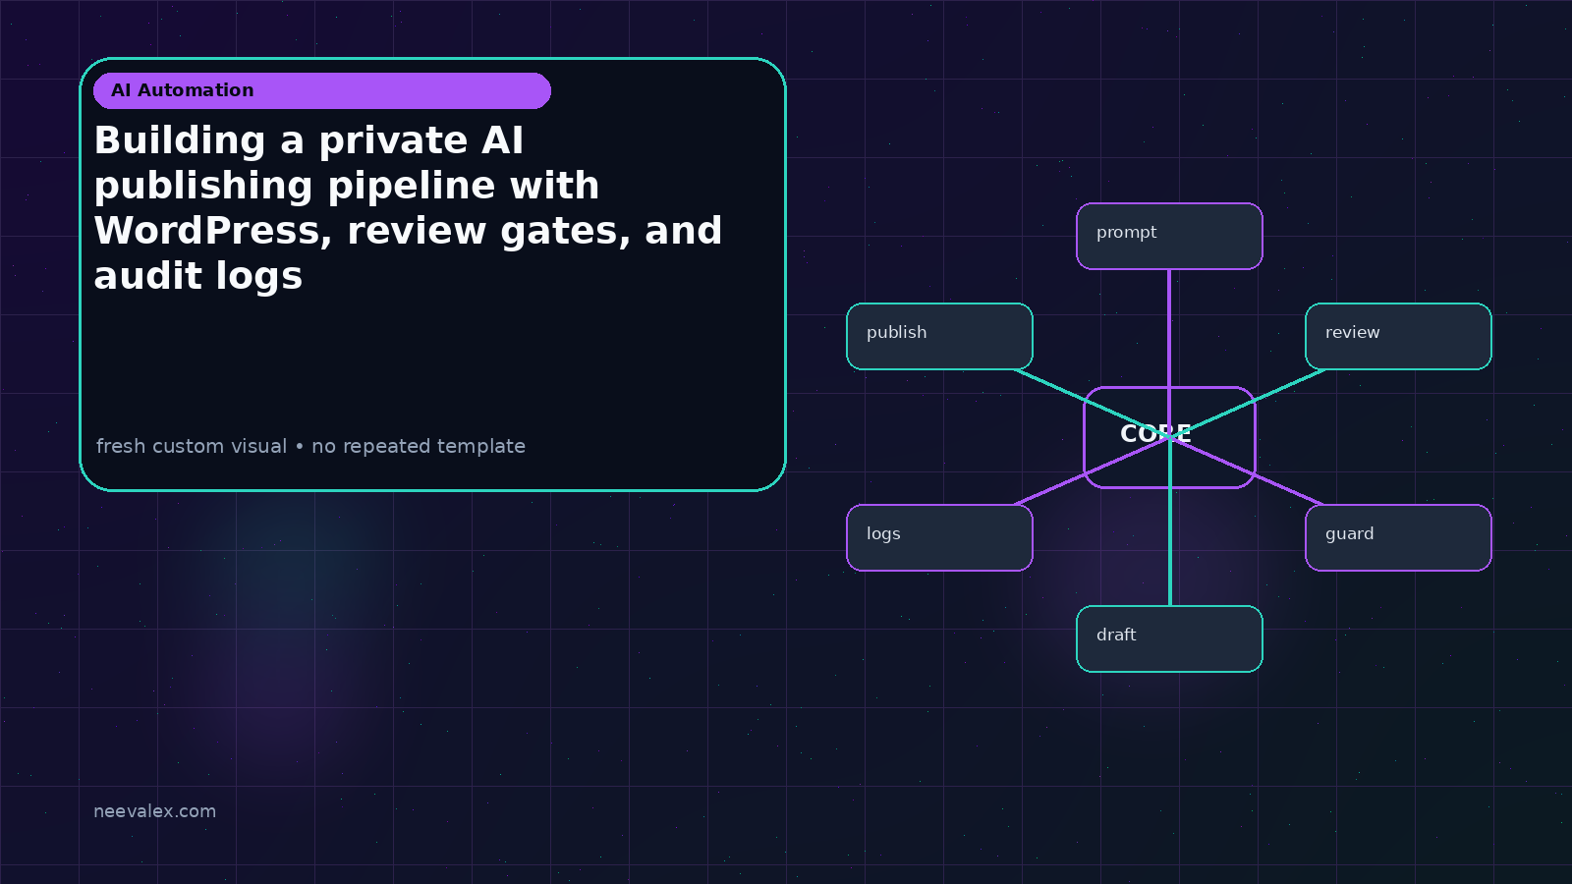Select the publish node box

[939, 336]
